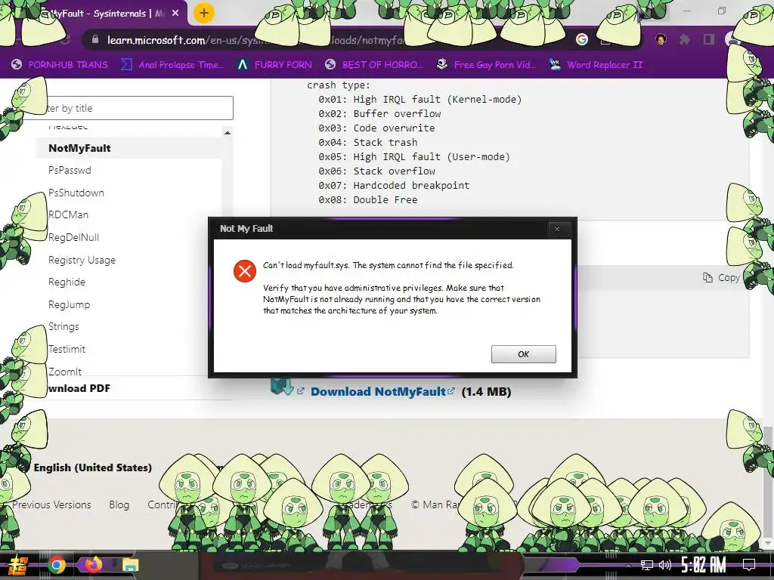This screenshot has height=580, width=774.
Task: Open Firefox from the taskbar
Action: pyautogui.click(x=93, y=565)
